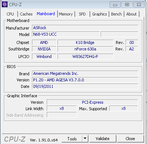Click the Tools button

coord(72,139)
